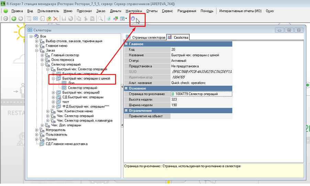Click the scissors cut toolbar icon
The width and height of the screenshot is (310, 186).
coord(86,19)
